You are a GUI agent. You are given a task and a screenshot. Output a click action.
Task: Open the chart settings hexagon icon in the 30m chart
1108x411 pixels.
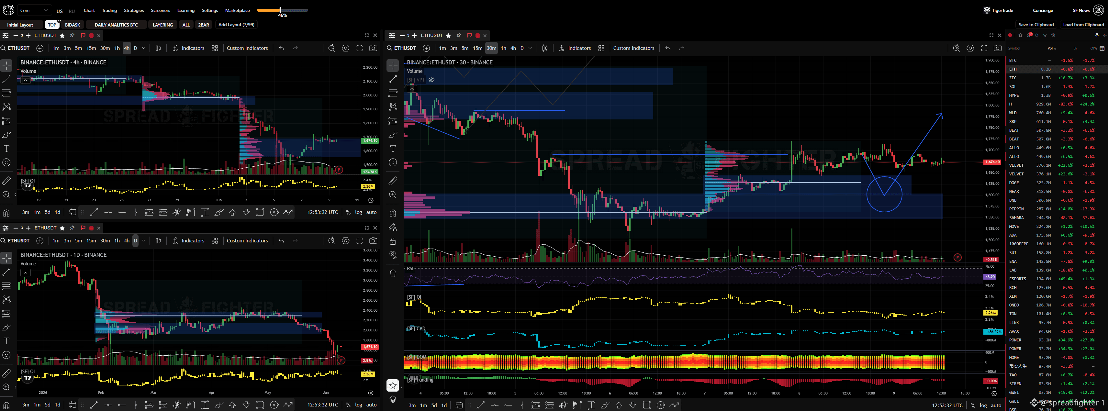coord(970,48)
